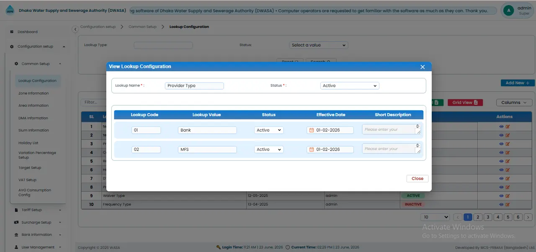Click the eye icon in row 5 Actions

click(501, 161)
